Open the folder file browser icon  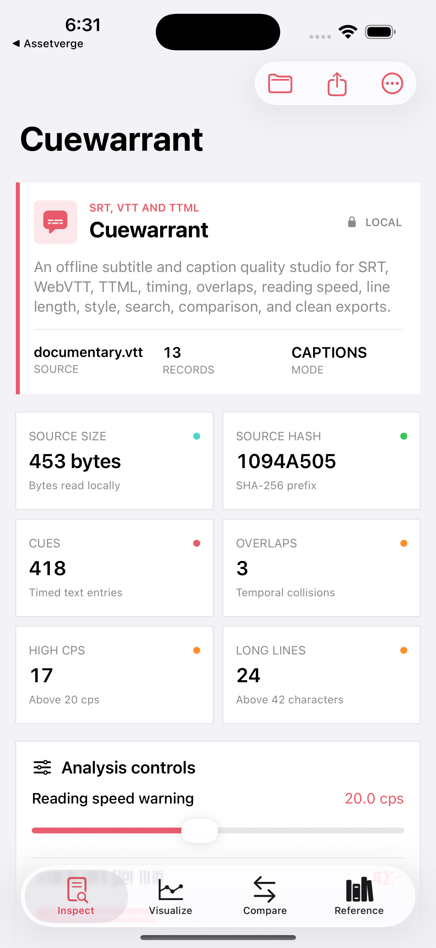[280, 84]
